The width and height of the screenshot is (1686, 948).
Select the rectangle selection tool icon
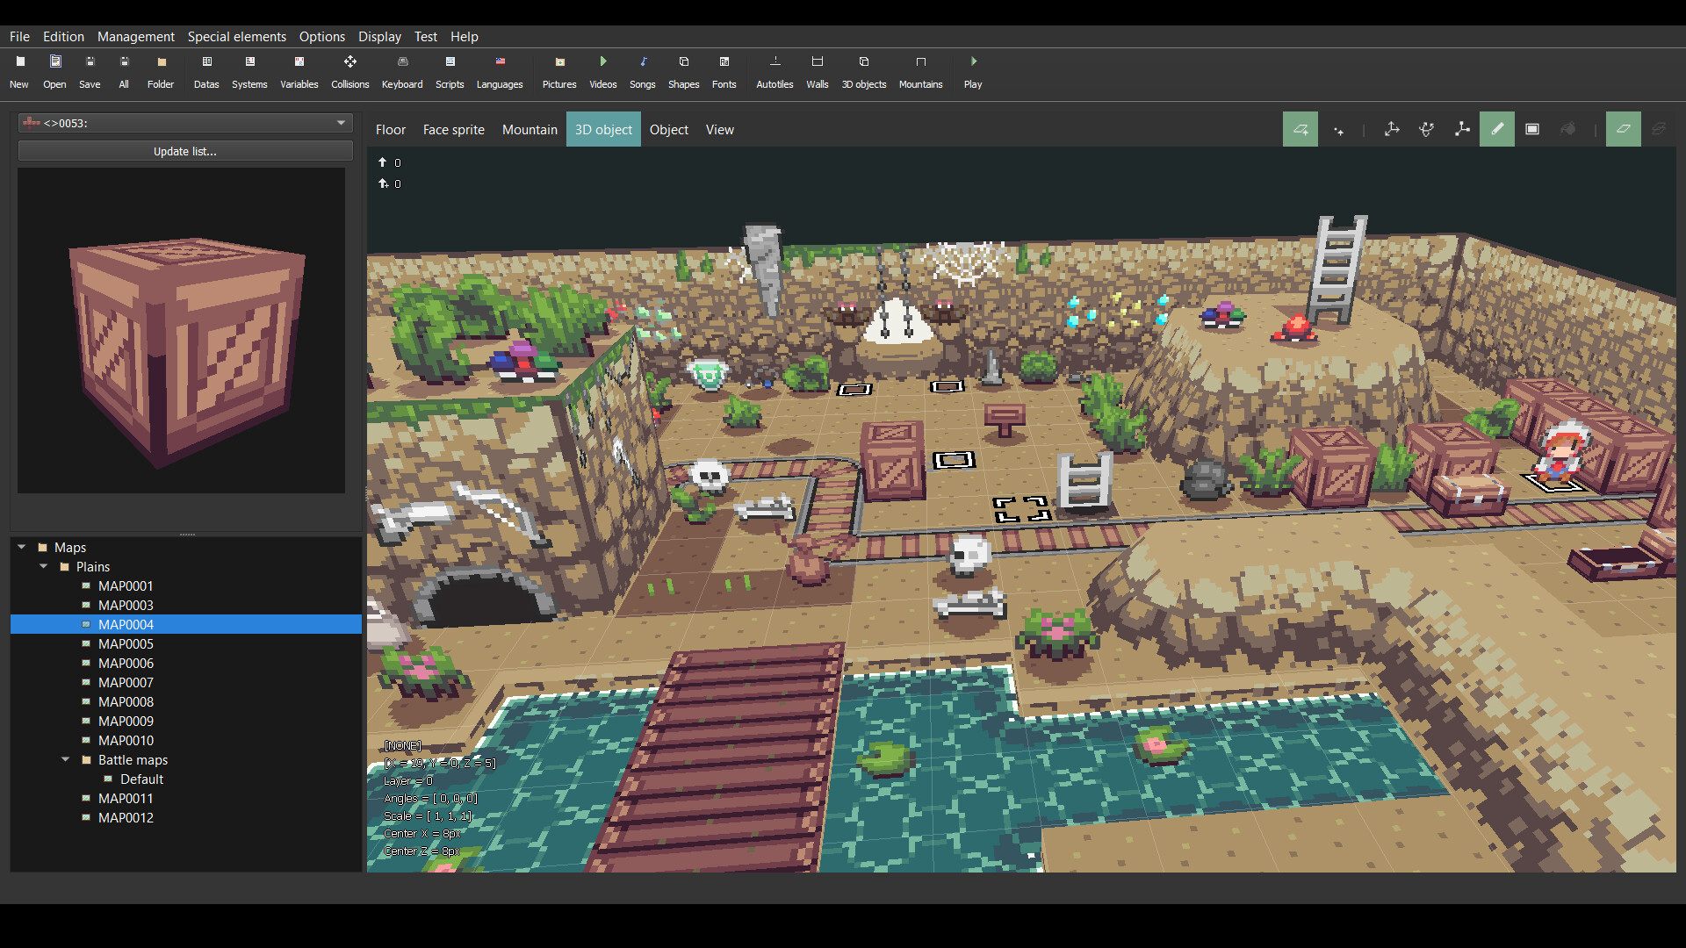pyautogui.click(x=1533, y=128)
